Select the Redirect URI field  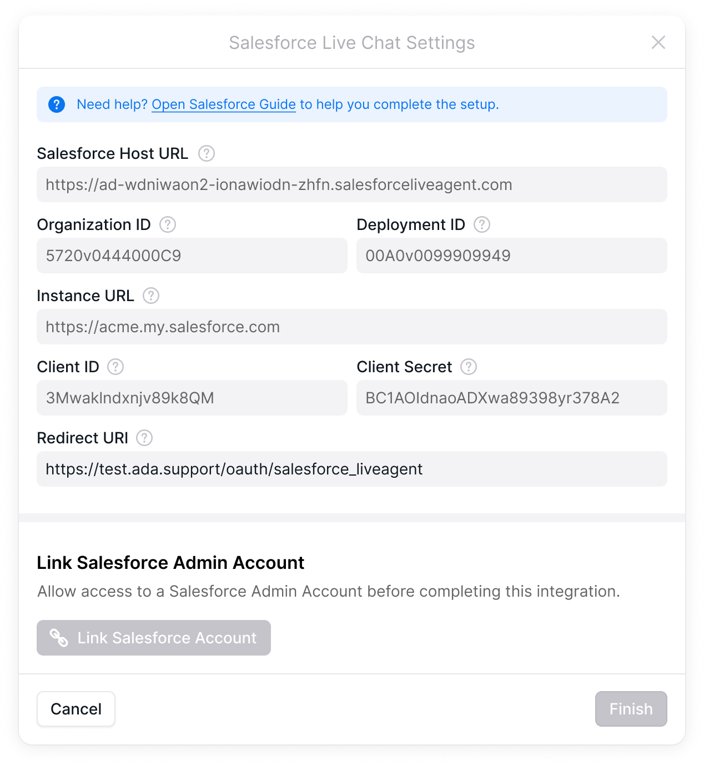[352, 469]
